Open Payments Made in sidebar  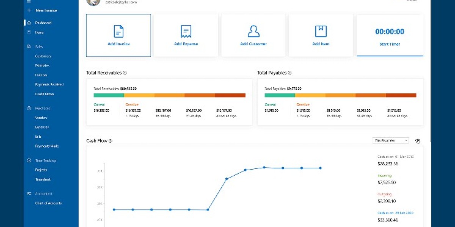pos(47,146)
